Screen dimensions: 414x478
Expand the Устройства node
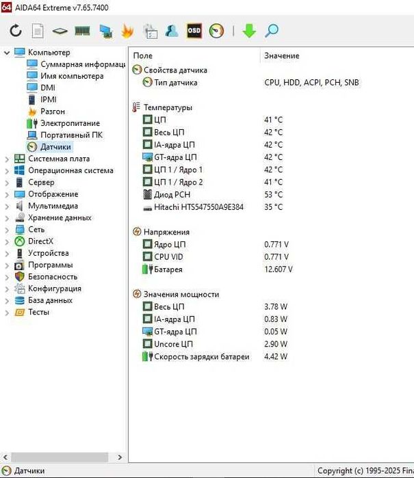tap(7, 254)
